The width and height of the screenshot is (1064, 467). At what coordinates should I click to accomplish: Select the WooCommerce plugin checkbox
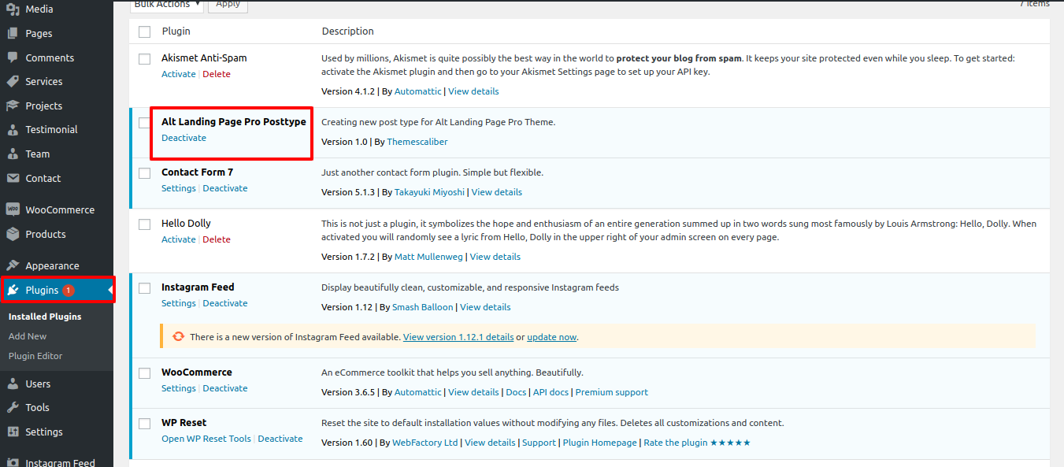144,373
